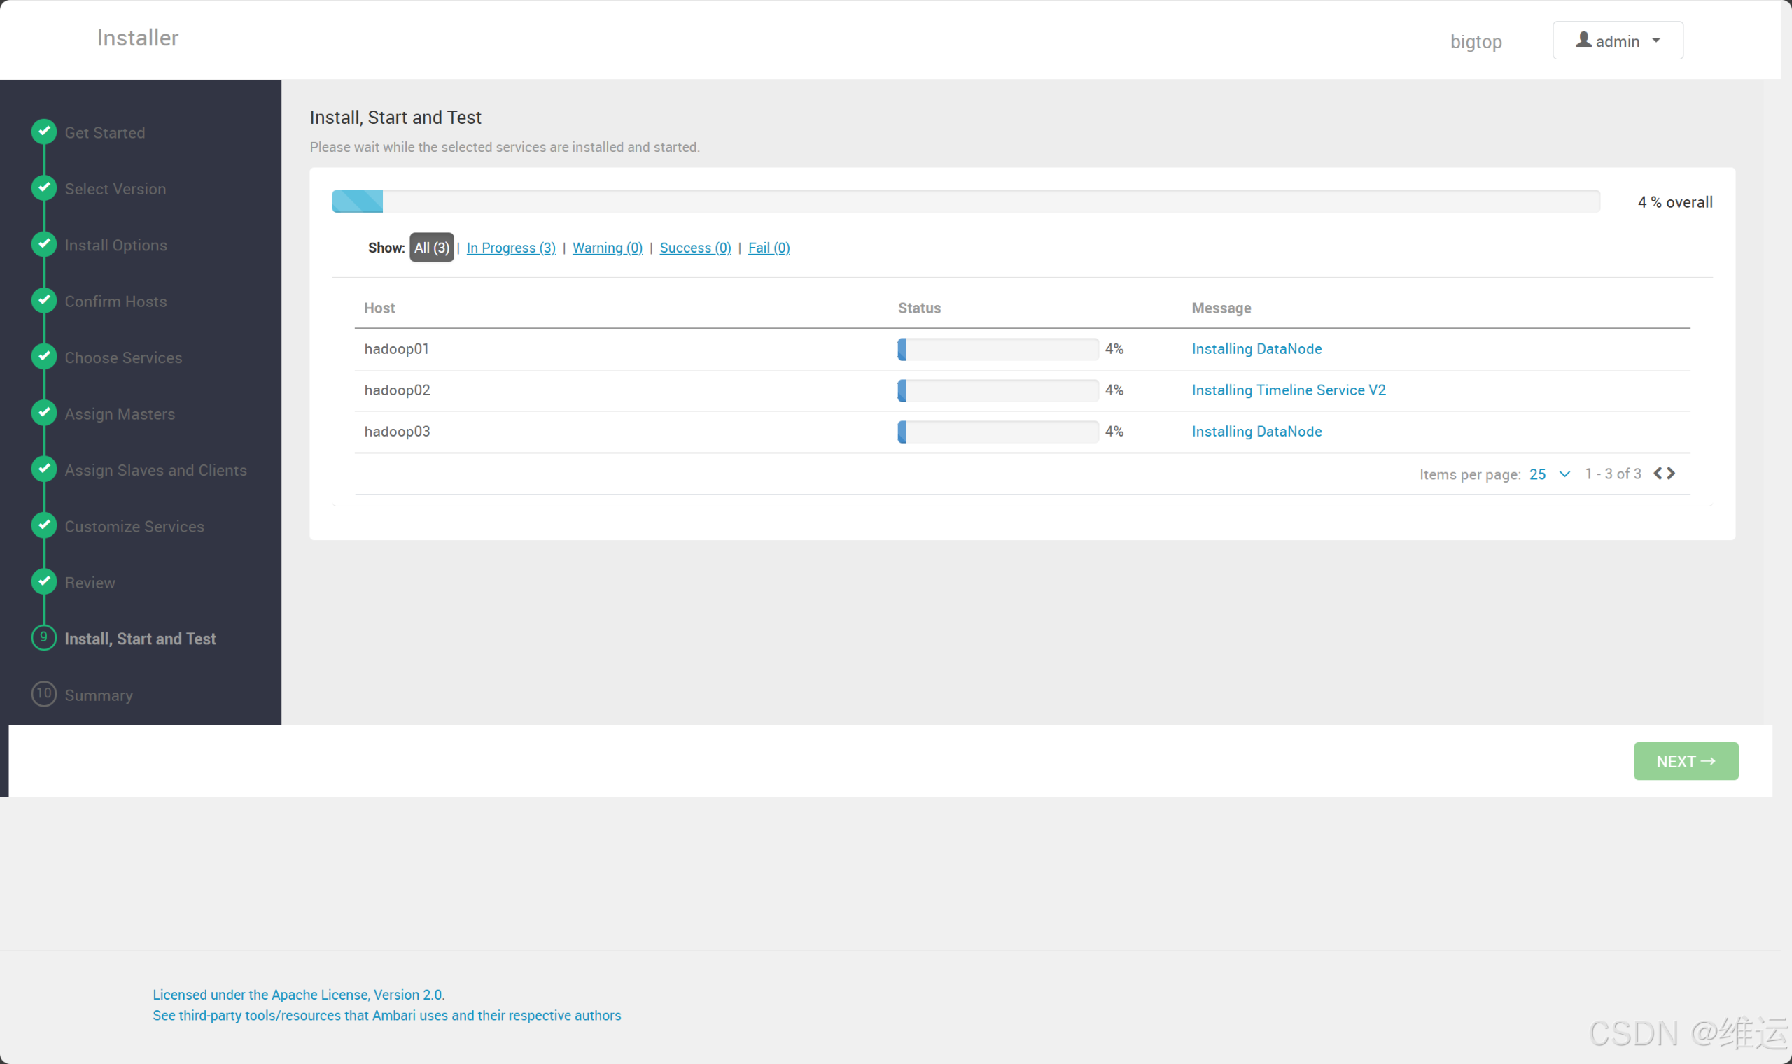
Task: Click the Review step checkmark icon
Action: coord(44,581)
